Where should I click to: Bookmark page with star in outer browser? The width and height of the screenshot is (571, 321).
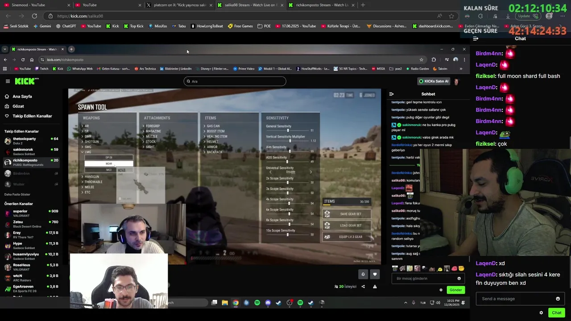(451, 16)
